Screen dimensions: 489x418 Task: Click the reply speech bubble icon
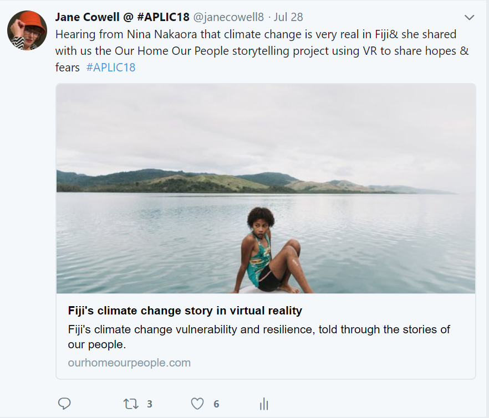tap(64, 404)
